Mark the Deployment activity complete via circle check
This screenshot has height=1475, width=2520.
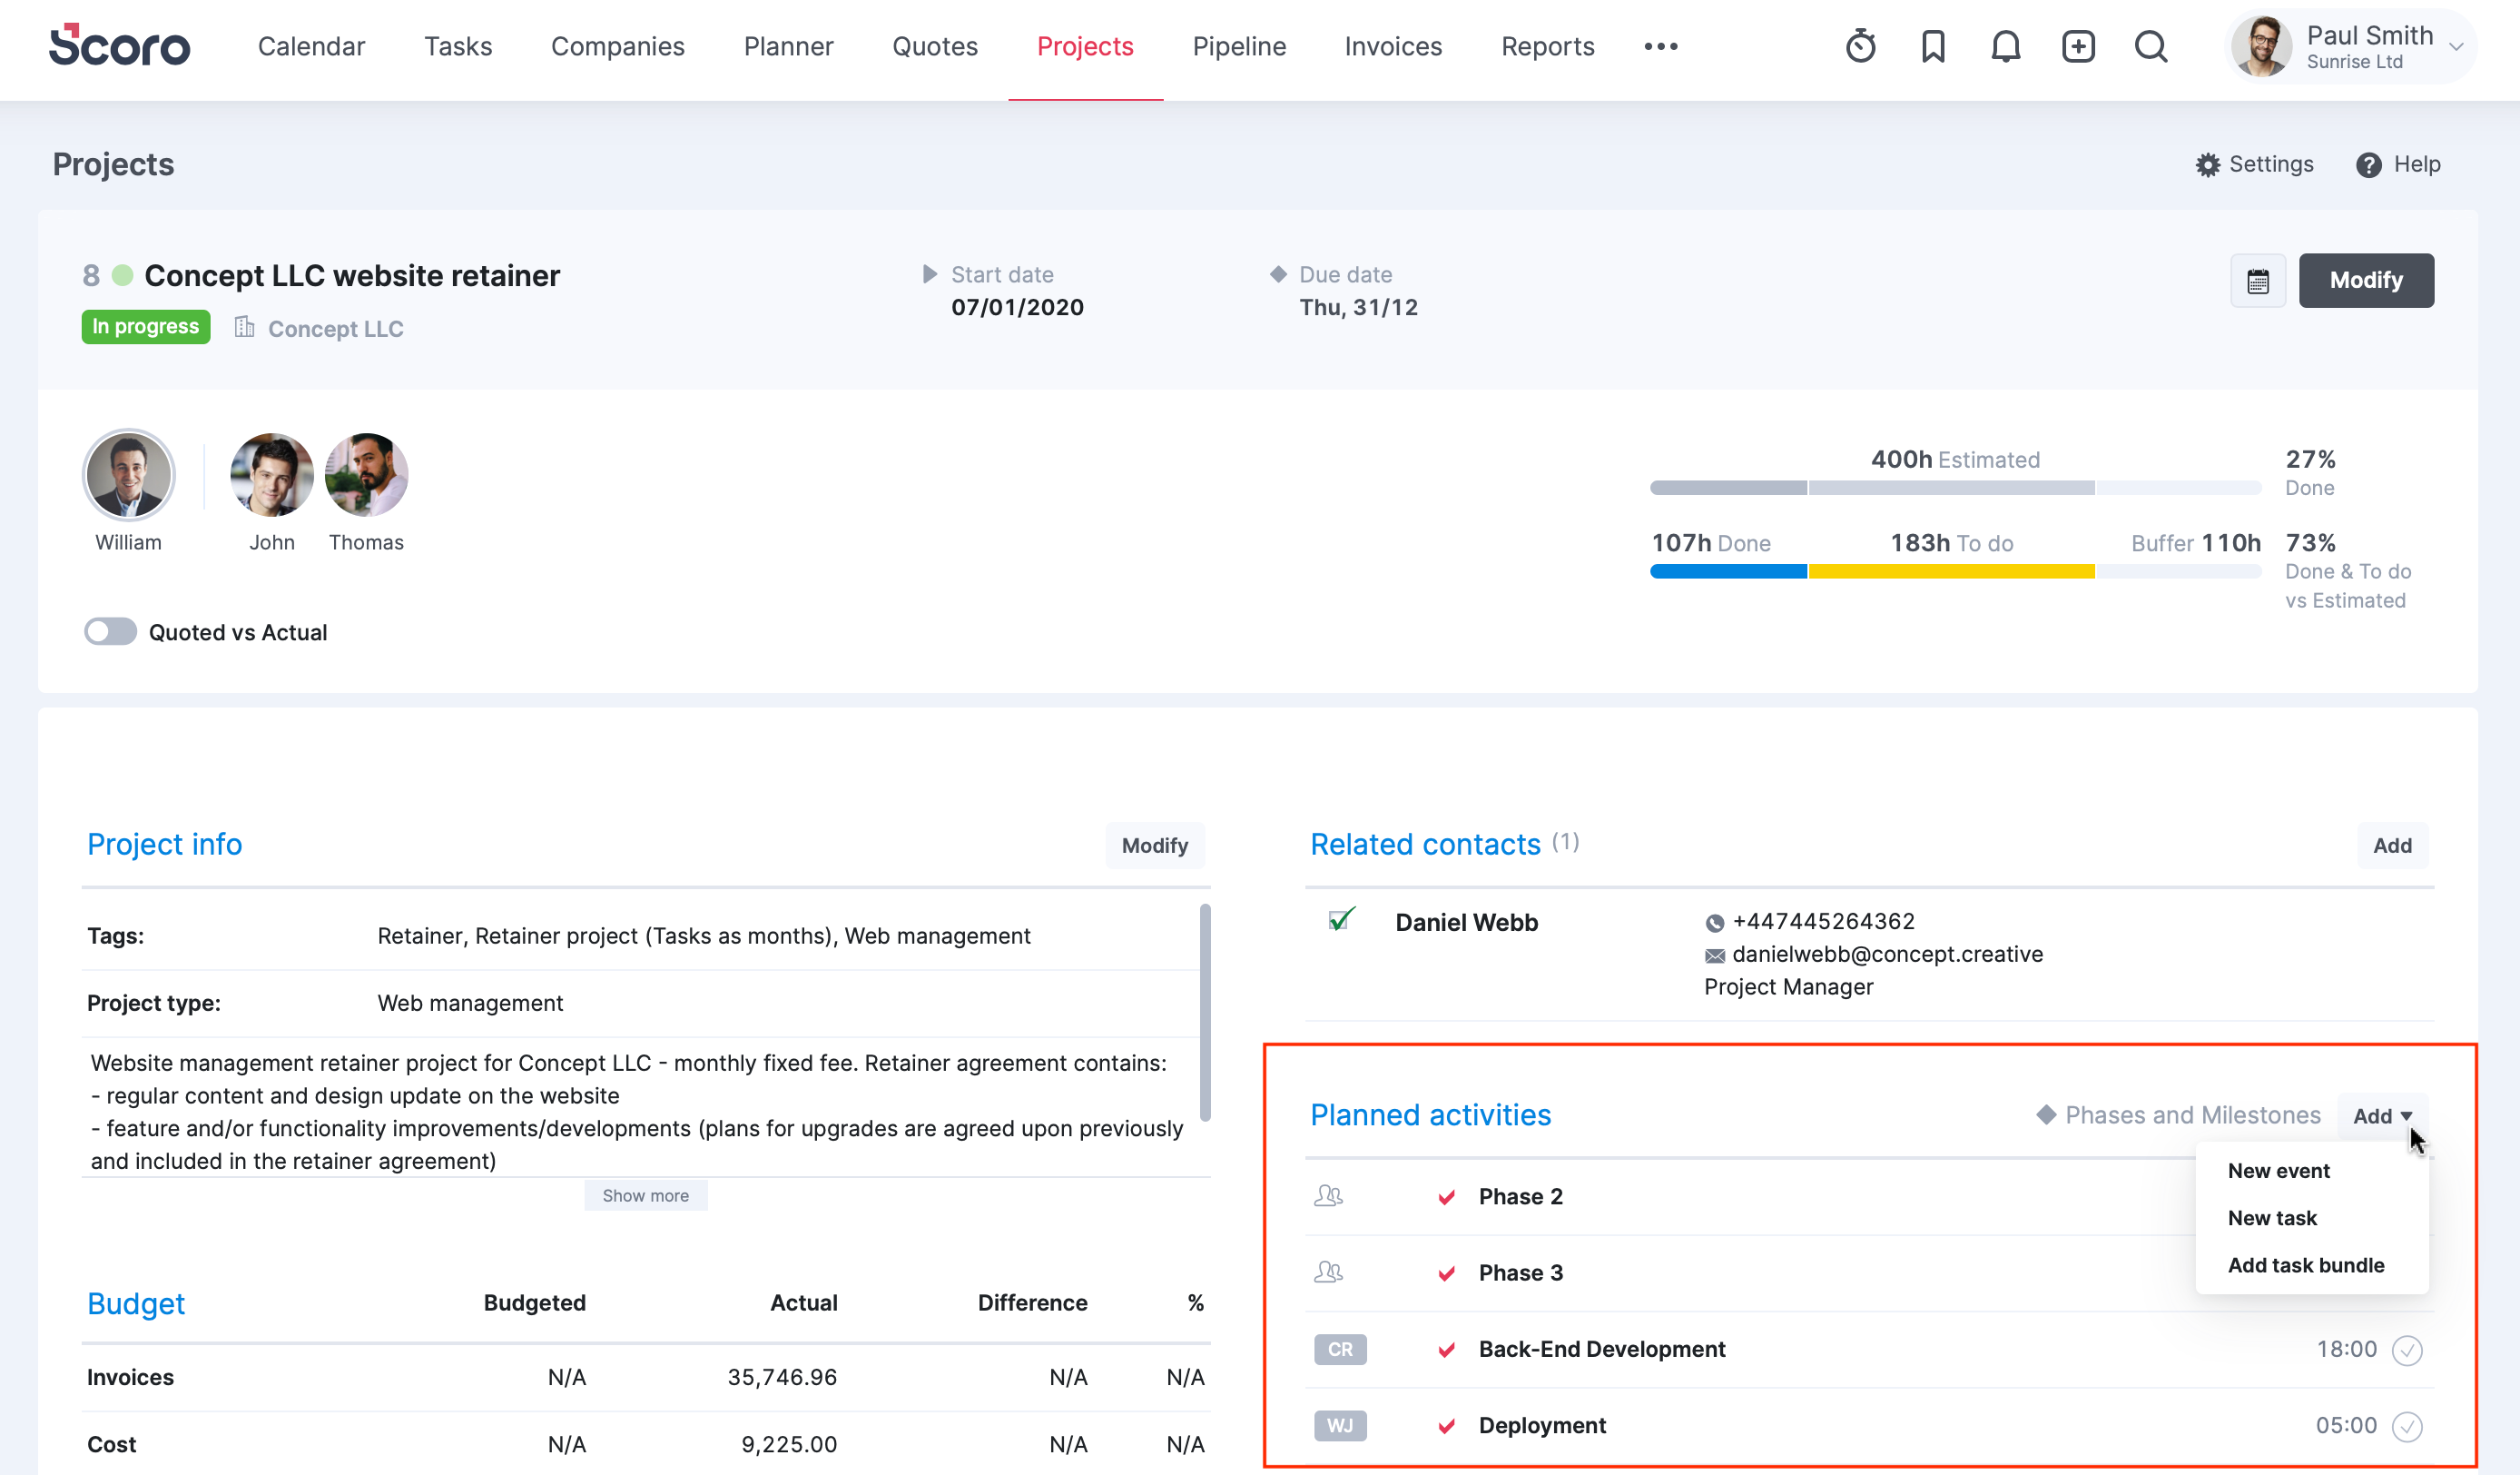pos(2407,1426)
